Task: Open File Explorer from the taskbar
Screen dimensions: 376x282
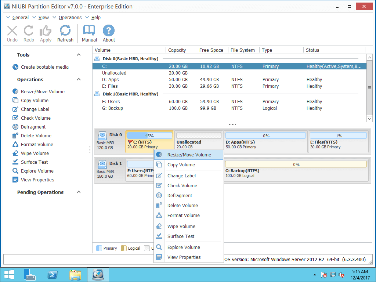Action: (75, 274)
